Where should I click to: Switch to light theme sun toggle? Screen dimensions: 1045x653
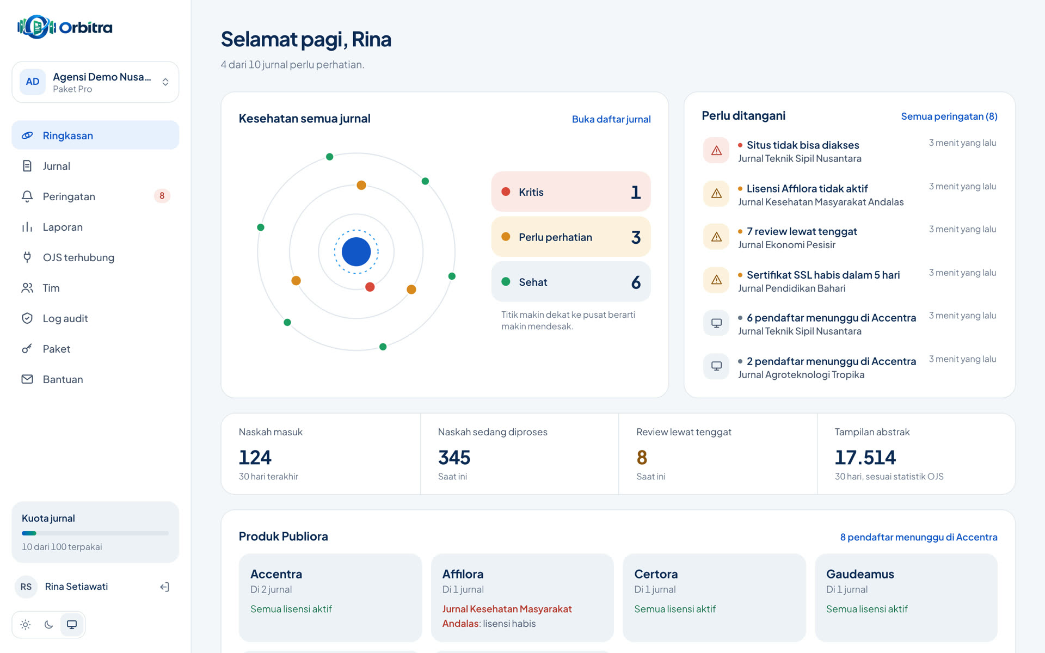click(x=26, y=625)
